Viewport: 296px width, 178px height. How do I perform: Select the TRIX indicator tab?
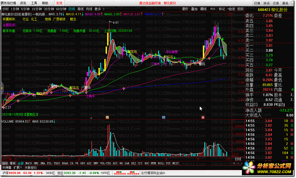[57, 163]
